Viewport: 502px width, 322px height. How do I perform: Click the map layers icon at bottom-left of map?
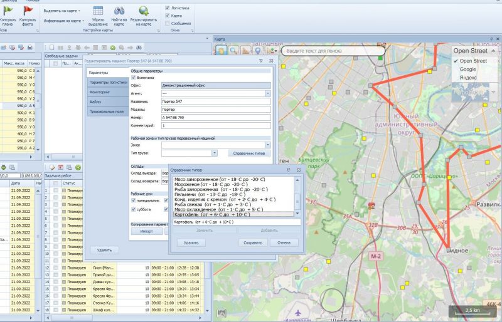pyautogui.click(x=222, y=313)
